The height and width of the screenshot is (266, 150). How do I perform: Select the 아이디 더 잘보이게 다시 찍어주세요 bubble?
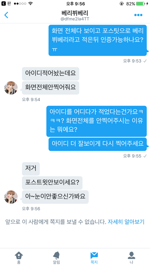[97, 144]
